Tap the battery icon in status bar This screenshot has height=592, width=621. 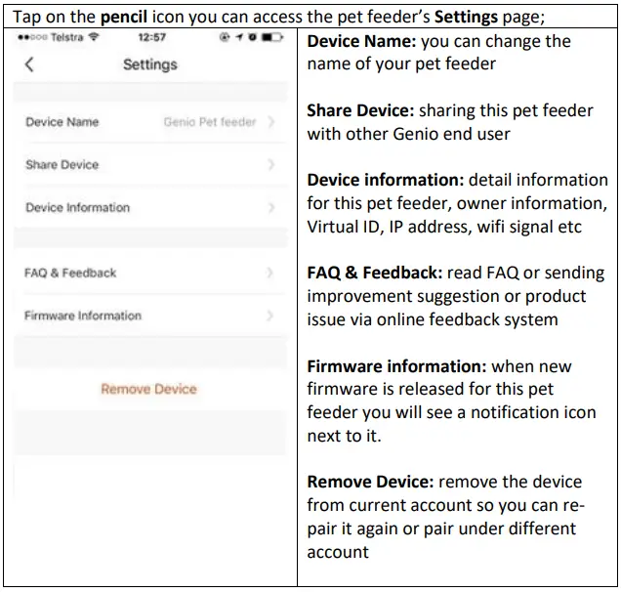pyautogui.click(x=271, y=38)
